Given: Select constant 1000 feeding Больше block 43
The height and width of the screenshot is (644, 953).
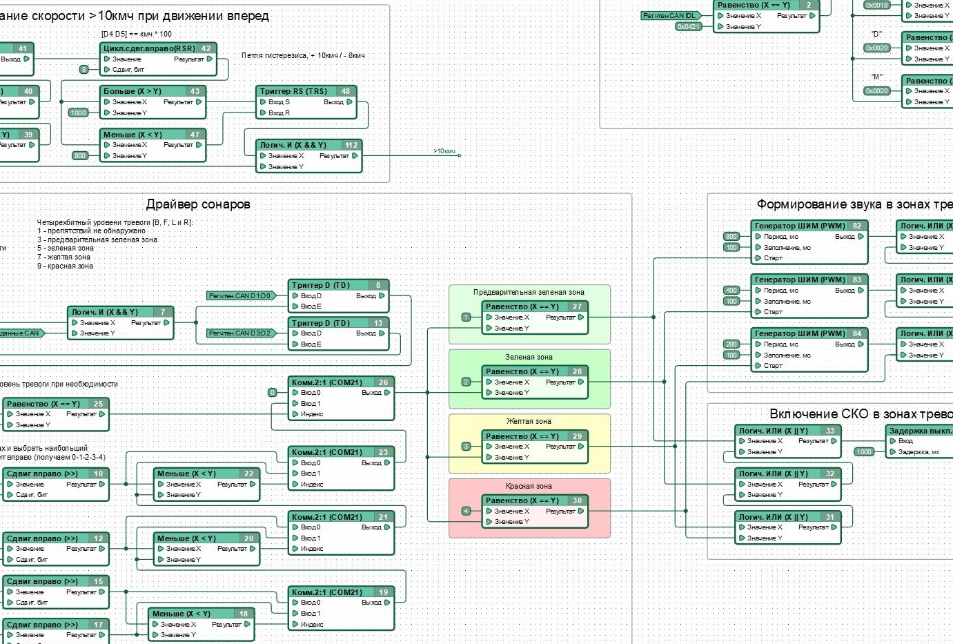Looking at the screenshot, I should 78,113.
